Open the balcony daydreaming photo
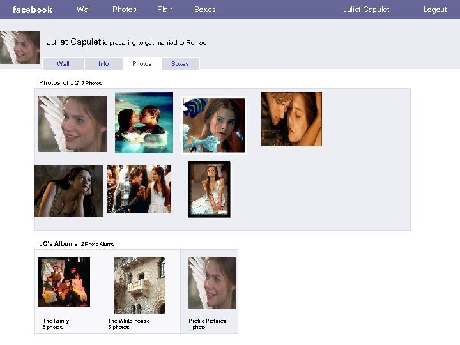460x345 pixels. (x=69, y=190)
